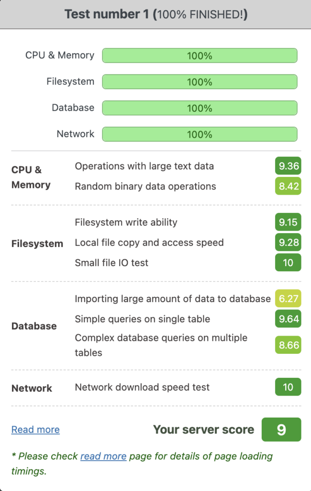Select 'Importing large amount of data' label
The height and width of the screenshot is (491, 311).
[173, 299]
